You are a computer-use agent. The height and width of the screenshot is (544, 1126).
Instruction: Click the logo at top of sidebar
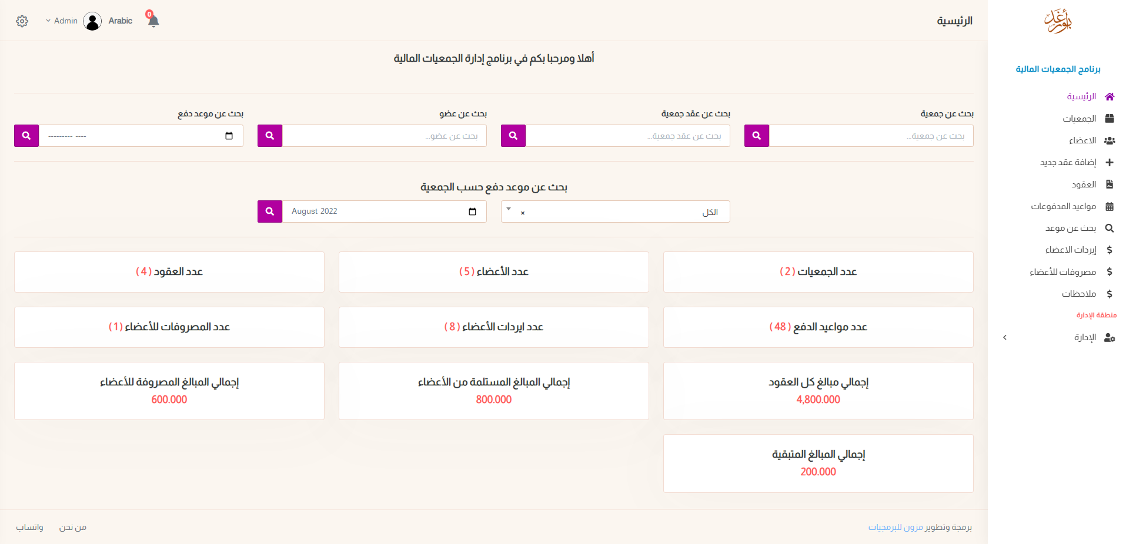[1058, 21]
